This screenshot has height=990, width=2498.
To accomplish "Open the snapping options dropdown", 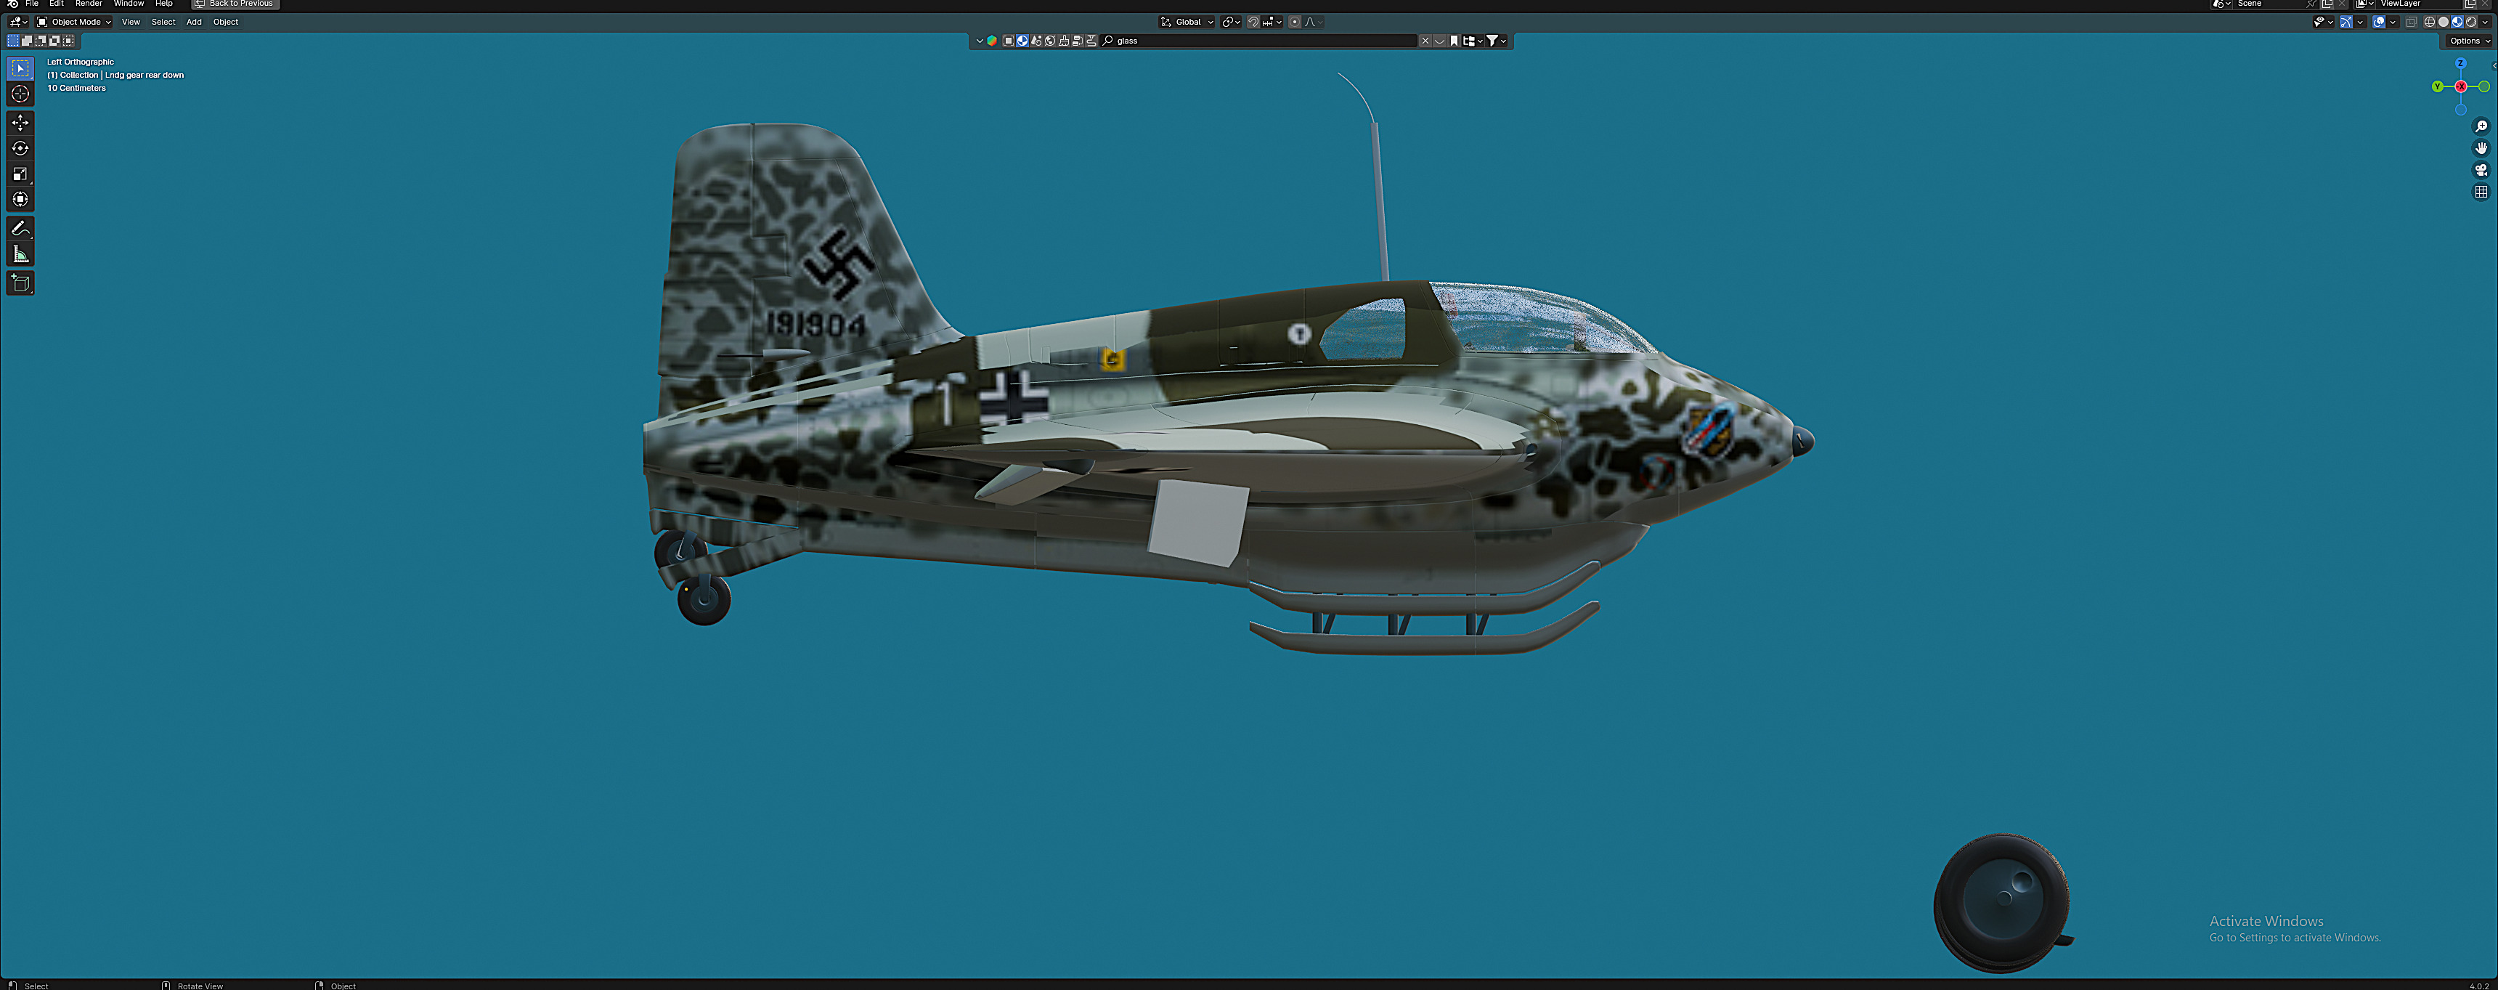I will coord(1272,21).
